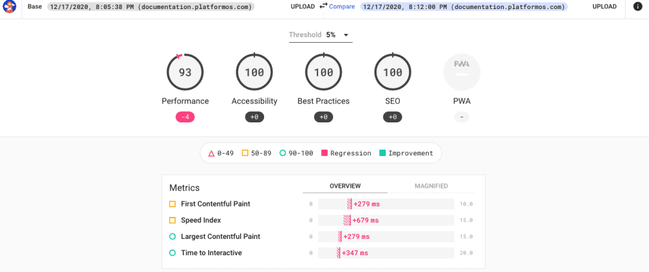Open the Speed Index metric row
The height and width of the screenshot is (272, 649).
pos(201,220)
